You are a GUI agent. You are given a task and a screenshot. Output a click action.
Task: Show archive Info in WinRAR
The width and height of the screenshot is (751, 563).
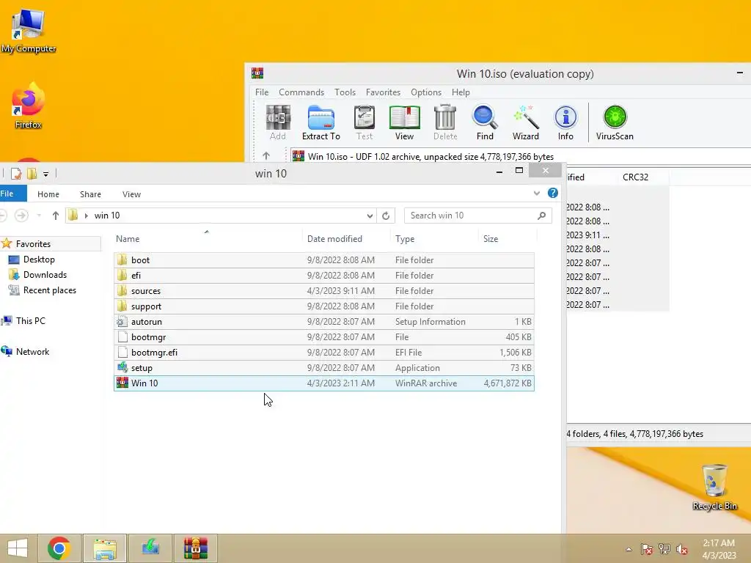click(565, 123)
